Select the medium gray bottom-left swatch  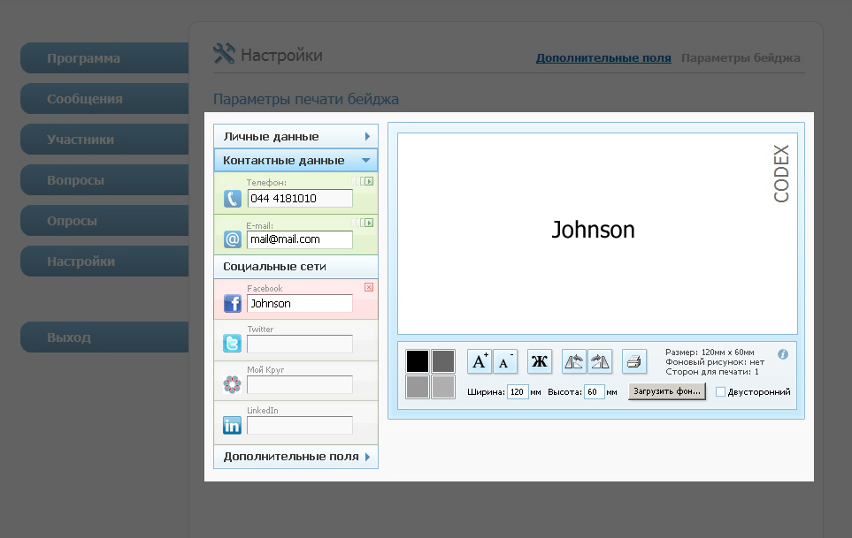point(418,387)
